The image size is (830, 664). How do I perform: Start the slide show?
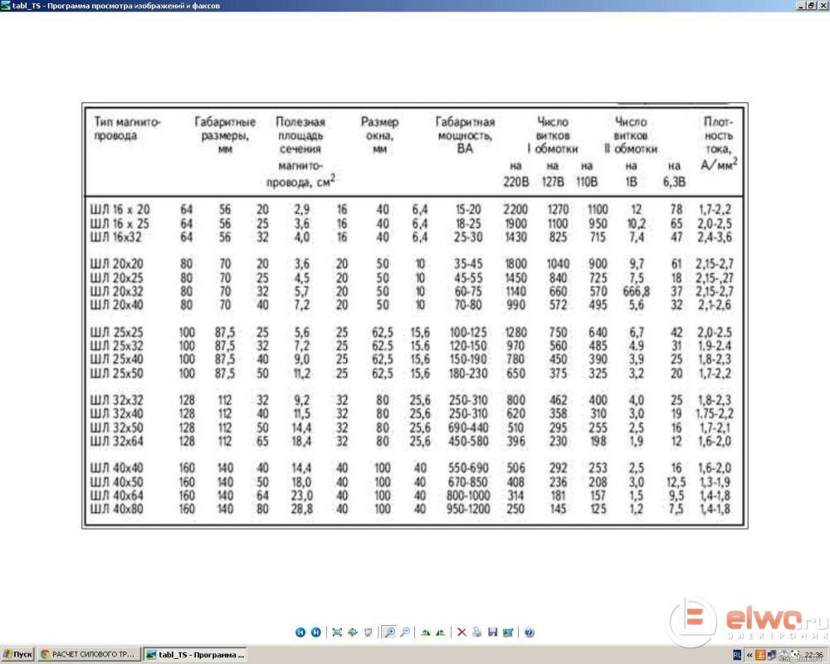(x=368, y=632)
